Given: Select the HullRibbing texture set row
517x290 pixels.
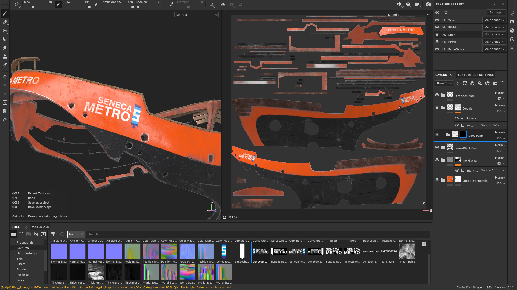Looking at the screenshot, I should click(x=470, y=27).
